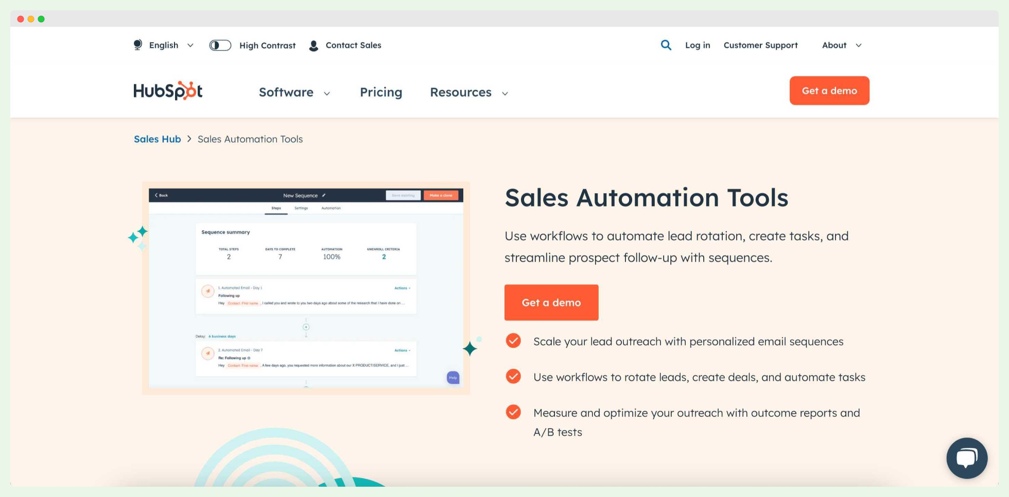Go to Customer Support
This screenshot has height=497, width=1009.
pos(760,45)
